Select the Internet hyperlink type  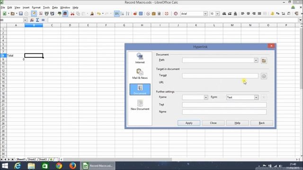pos(140,59)
